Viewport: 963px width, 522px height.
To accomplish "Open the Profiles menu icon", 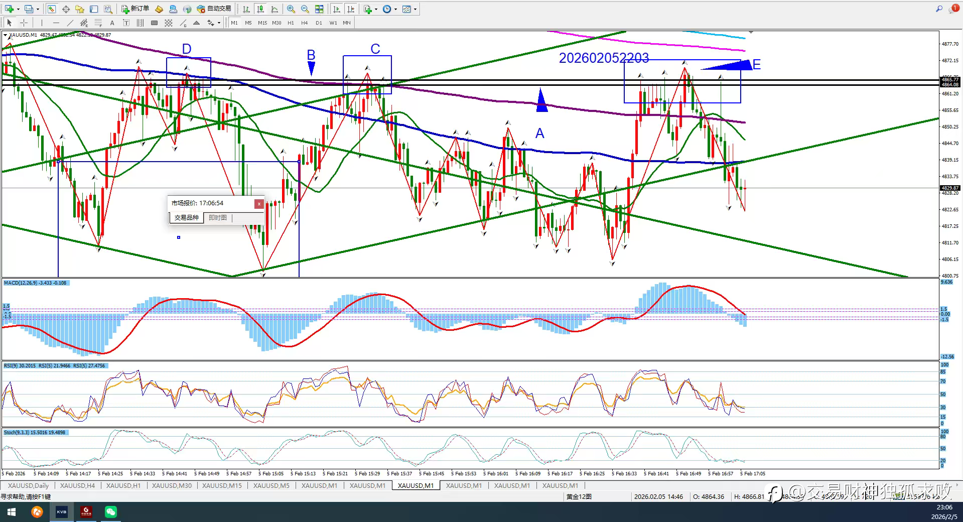I will 29,9.
